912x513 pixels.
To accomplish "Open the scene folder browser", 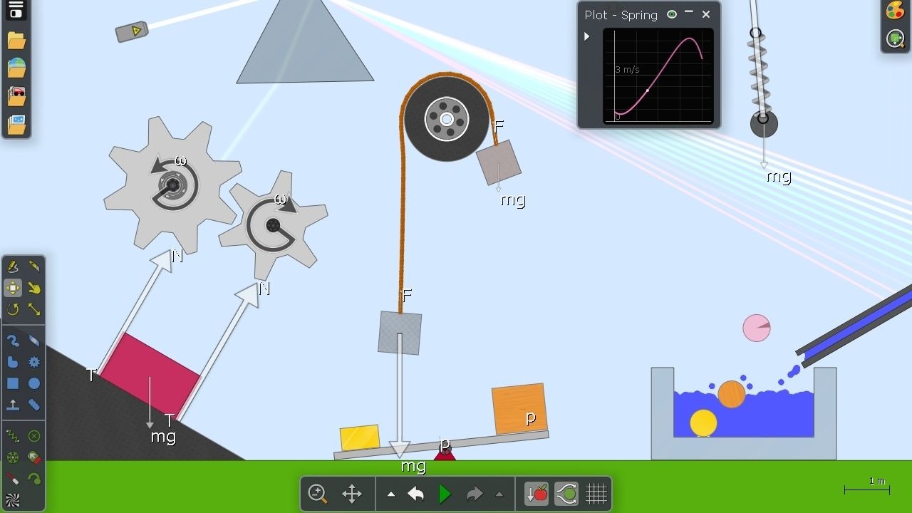I will [x=16, y=41].
